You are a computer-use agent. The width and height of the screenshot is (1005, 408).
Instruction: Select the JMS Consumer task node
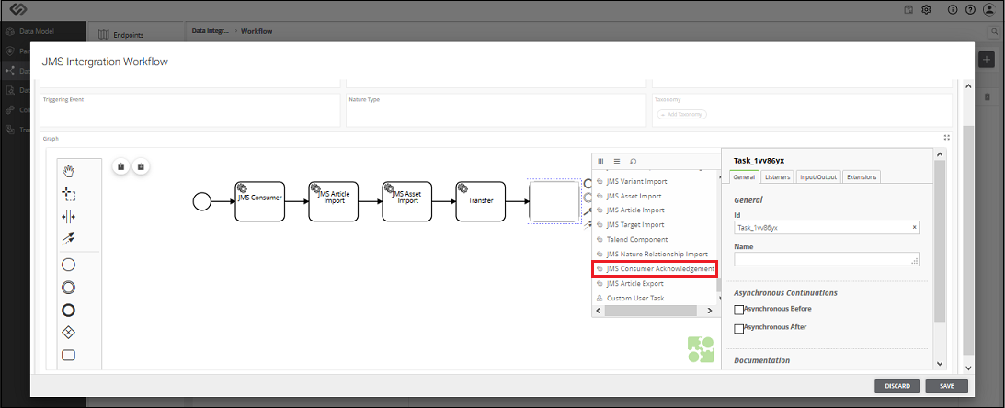[259, 201]
